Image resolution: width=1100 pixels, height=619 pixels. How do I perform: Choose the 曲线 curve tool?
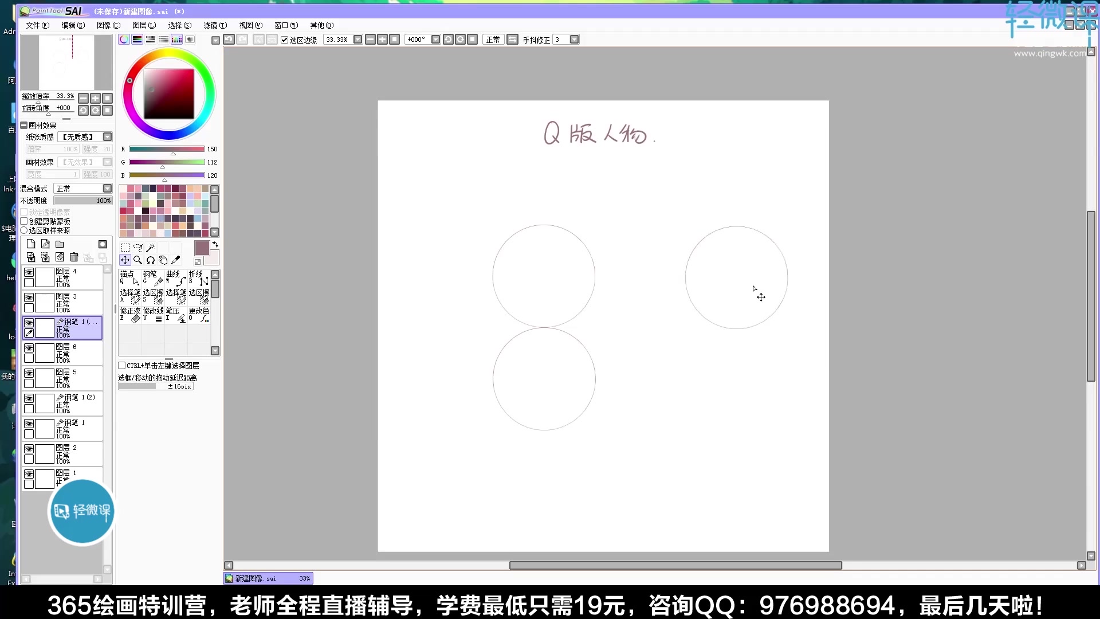(176, 278)
